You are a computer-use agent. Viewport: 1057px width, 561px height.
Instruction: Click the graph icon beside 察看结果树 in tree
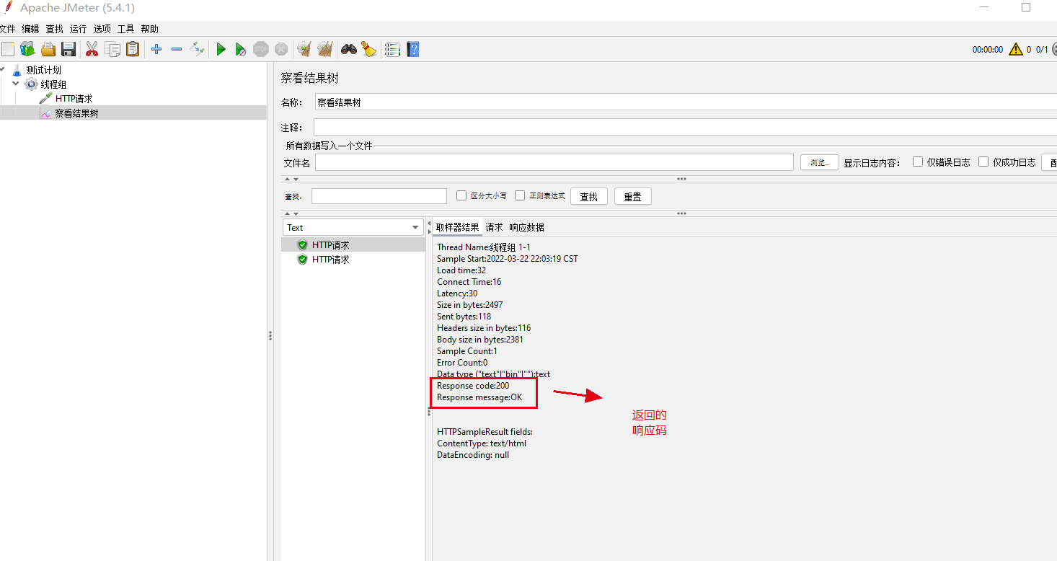46,113
